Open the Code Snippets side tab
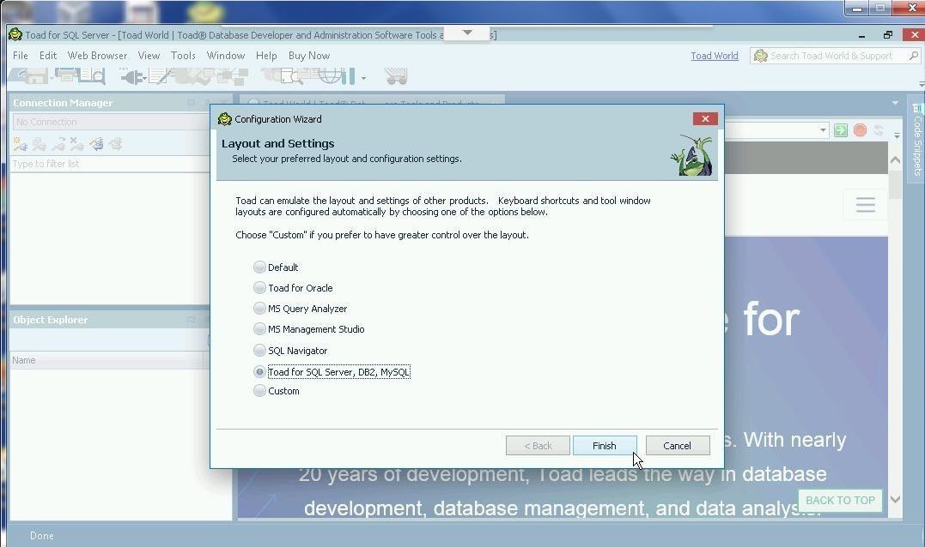This screenshot has width=925, height=547. (x=916, y=140)
